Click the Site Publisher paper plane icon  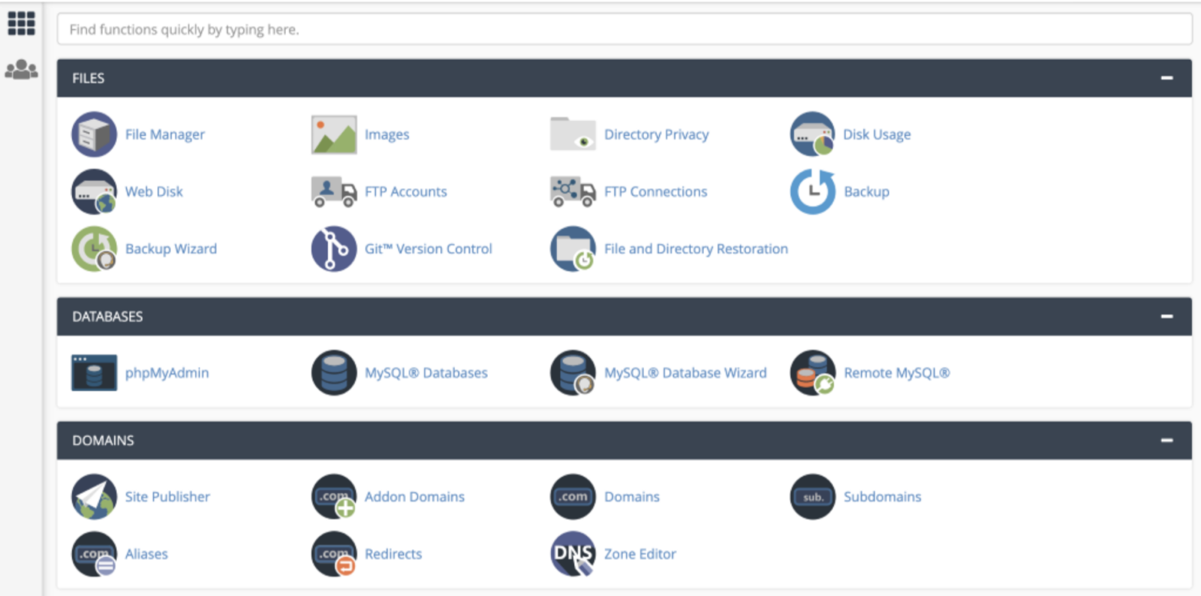coord(94,496)
